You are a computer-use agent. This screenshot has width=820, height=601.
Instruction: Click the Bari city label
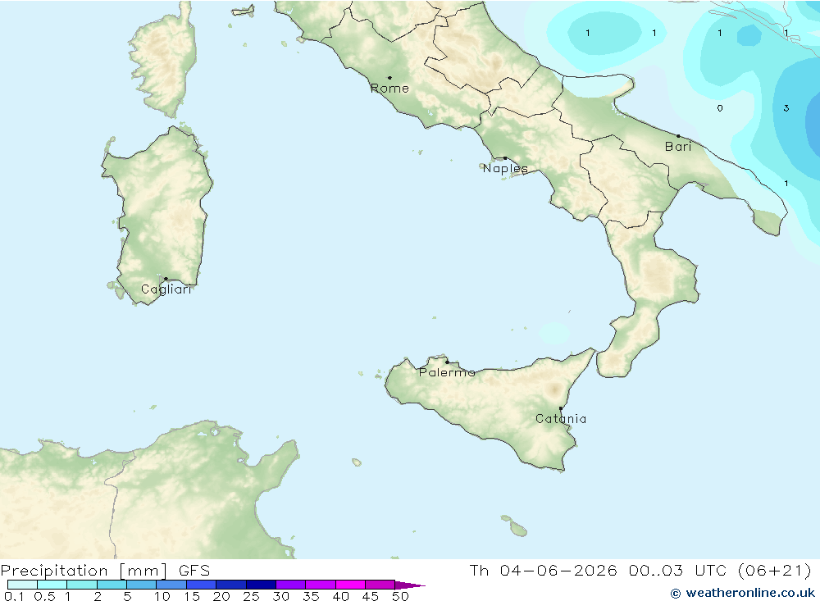click(678, 147)
